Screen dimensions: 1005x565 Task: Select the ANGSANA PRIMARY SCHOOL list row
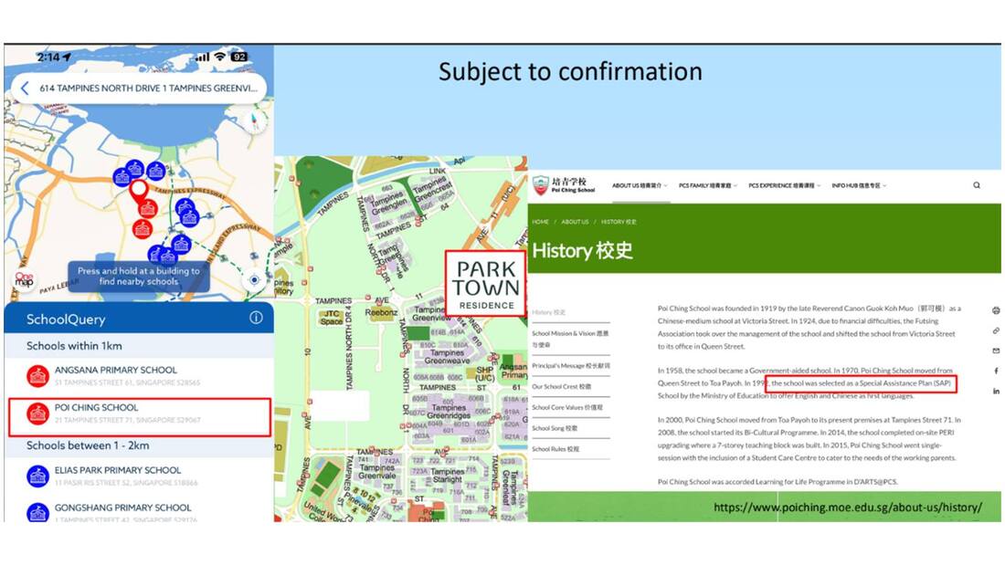pyautogui.click(x=139, y=376)
